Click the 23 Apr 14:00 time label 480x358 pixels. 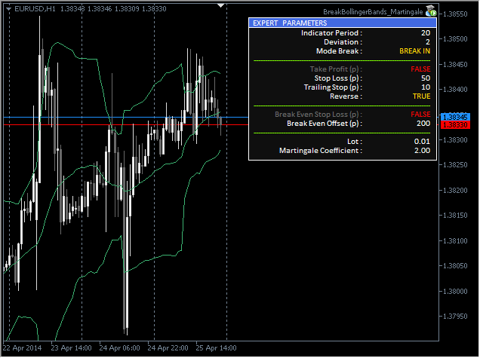click(x=71, y=348)
